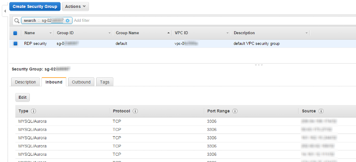
Task: Click Create Security Group button
Action: [35, 7]
